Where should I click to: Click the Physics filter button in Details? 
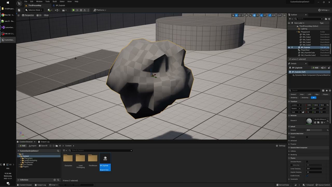(326, 94)
